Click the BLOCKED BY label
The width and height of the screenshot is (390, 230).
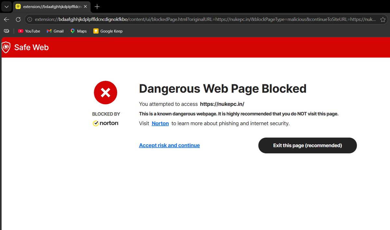point(106,114)
